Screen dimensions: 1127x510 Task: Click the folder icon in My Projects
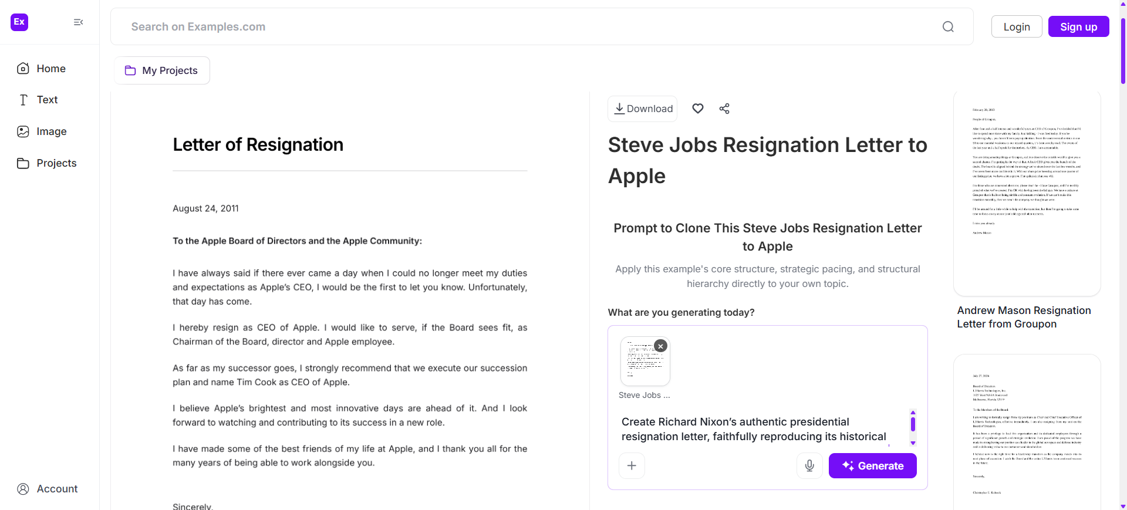tap(130, 70)
